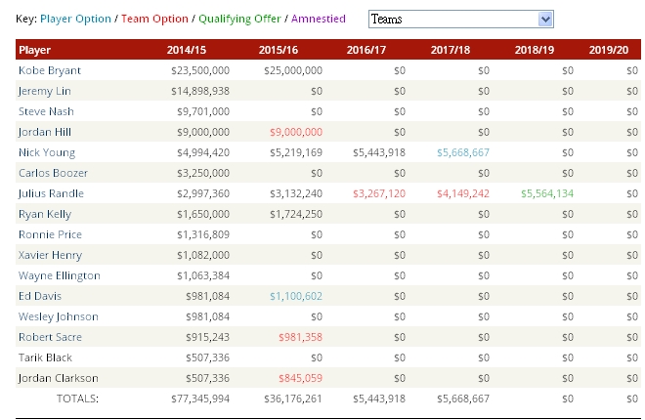The height and width of the screenshot is (420, 645).
Task: Click the $36,176,261 total for 2015/16
Action: (x=293, y=399)
